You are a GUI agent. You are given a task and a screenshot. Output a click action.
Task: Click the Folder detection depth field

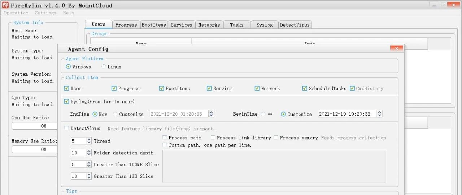pos(78,153)
